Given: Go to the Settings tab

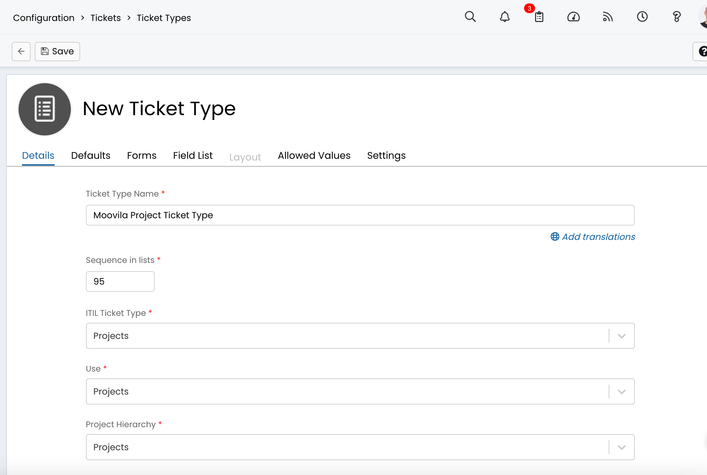Looking at the screenshot, I should [386, 155].
